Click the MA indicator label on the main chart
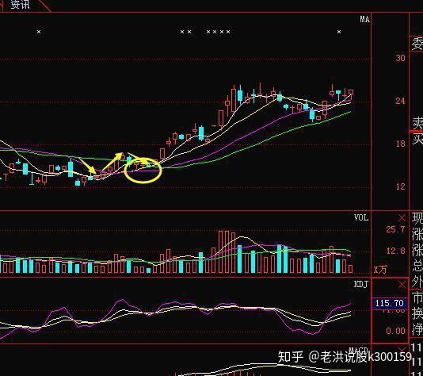This screenshot has width=423, height=376. click(364, 19)
